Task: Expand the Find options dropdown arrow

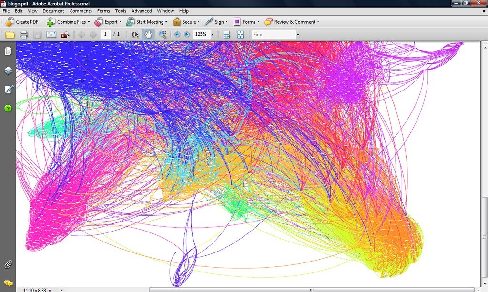Action: tap(298, 35)
